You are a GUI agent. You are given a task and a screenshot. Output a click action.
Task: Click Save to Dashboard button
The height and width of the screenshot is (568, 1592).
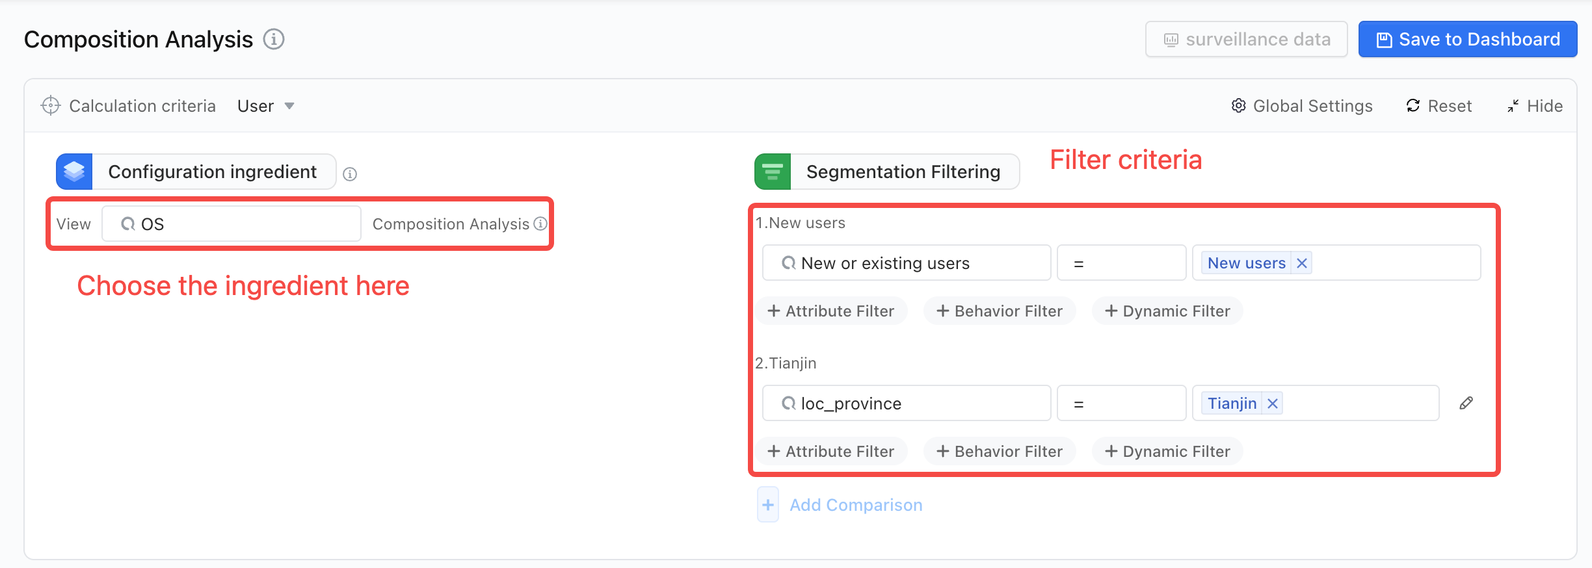(x=1468, y=40)
